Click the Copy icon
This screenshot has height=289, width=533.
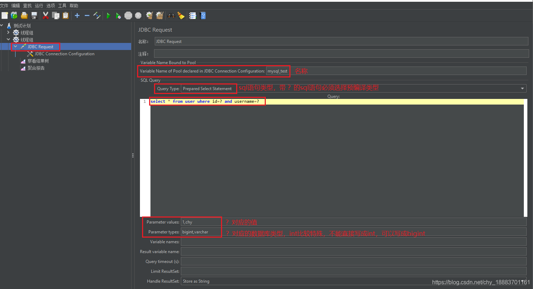56,15
